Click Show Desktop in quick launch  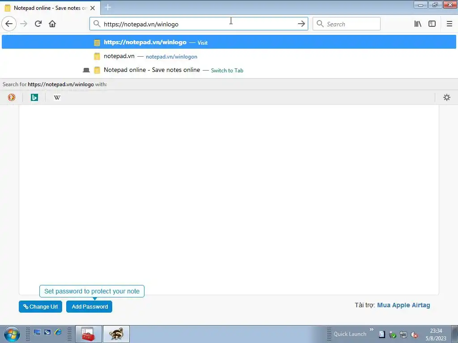(x=37, y=332)
